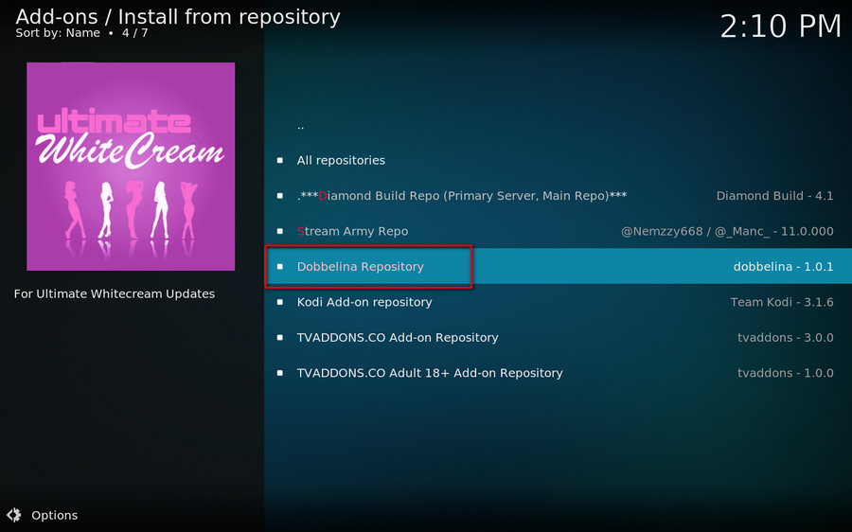Click the bullet icon beside All repositories
This screenshot has height=532, width=852.
(x=280, y=161)
